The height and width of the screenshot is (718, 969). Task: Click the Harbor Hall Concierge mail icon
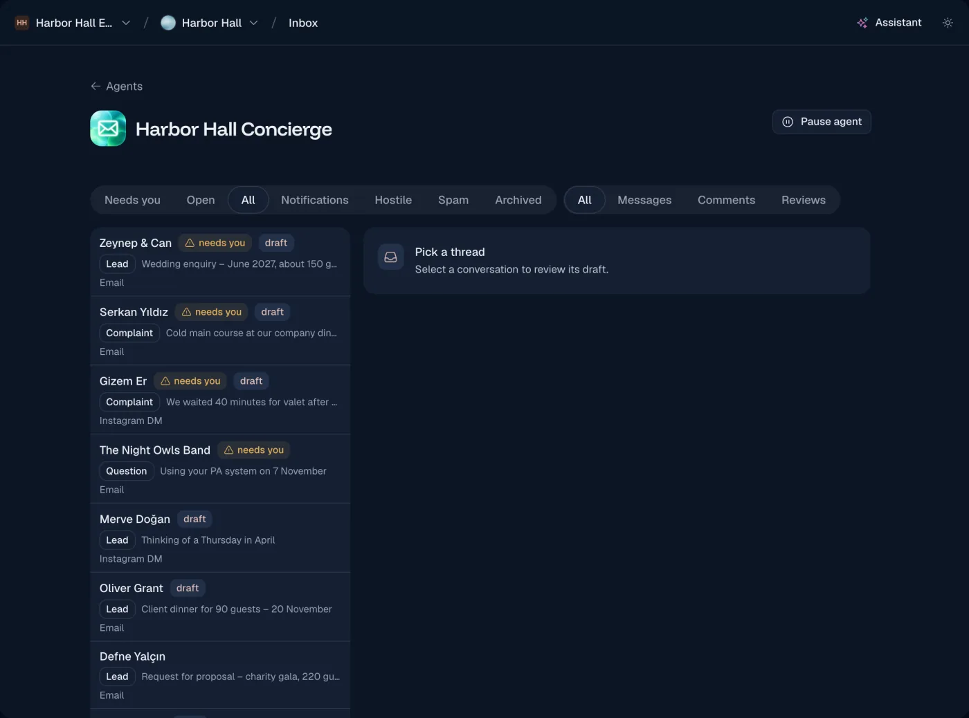pyautogui.click(x=108, y=129)
